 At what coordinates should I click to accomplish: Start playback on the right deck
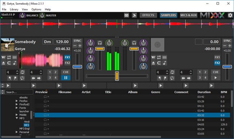coord(215,78)
